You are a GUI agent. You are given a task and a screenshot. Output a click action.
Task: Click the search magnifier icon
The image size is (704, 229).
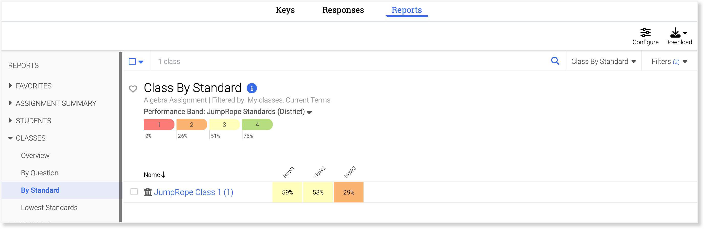point(555,61)
